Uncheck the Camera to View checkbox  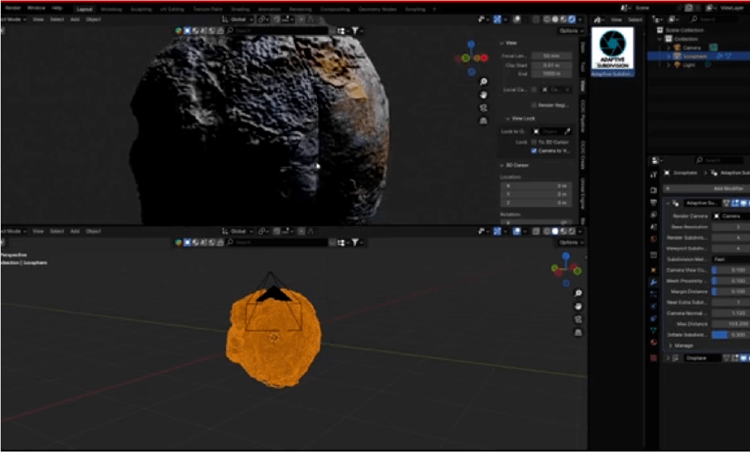click(534, 151)
